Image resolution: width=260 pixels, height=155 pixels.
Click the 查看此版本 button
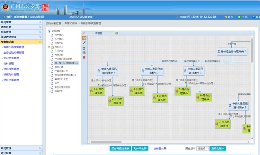218,149
